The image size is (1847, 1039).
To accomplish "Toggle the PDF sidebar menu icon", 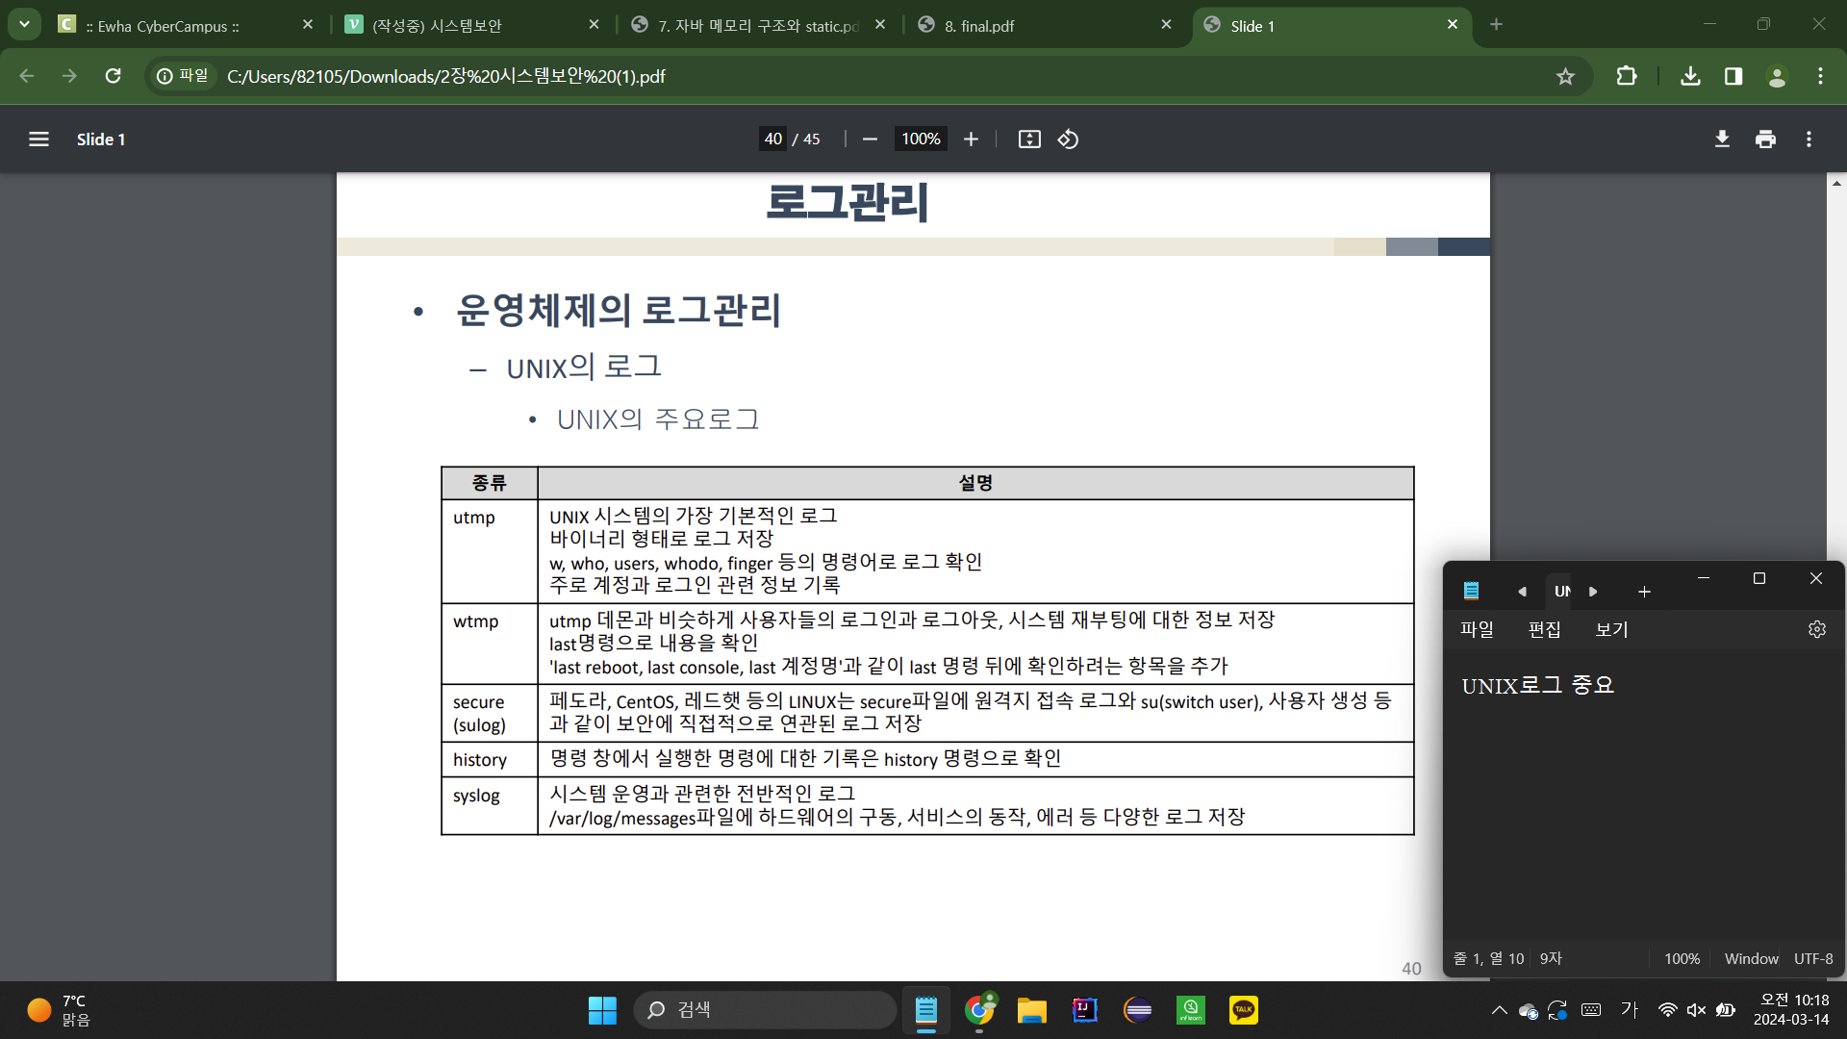I will click(38, 139).
